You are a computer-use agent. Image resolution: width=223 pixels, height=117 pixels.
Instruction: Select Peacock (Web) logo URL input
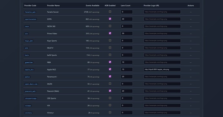click(162, 91)
